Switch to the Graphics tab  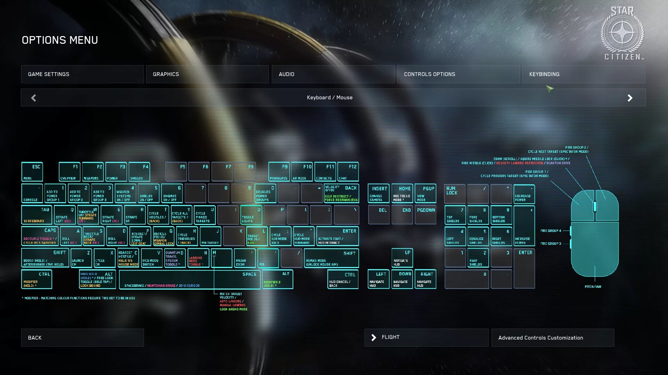coord(207,74)
